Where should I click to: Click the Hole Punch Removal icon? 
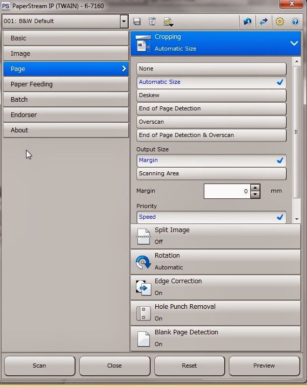coord(144,313)
